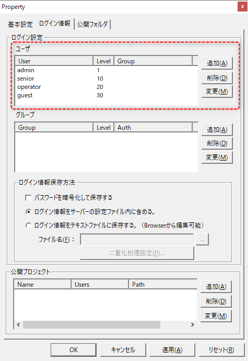The height and width of the screenshot is (361, 248).
Task: Click the Name column header
Action: coord(43,285)
